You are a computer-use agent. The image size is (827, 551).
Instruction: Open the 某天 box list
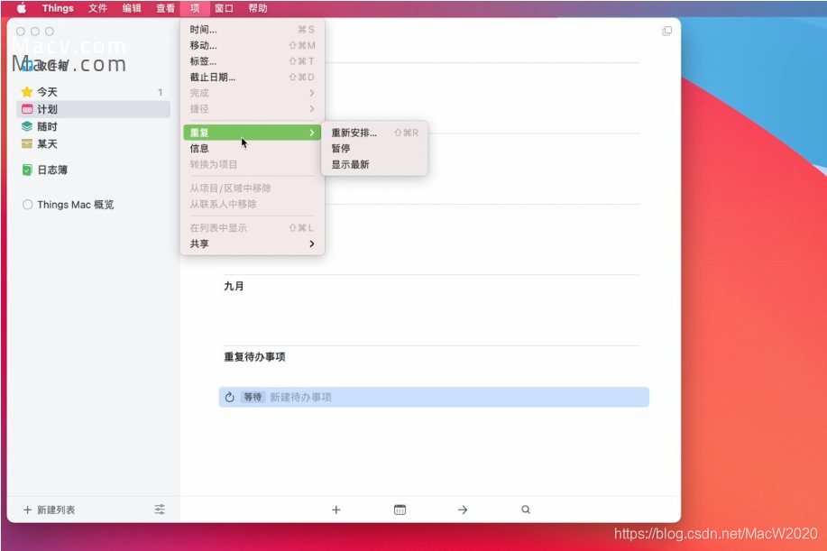26,144
